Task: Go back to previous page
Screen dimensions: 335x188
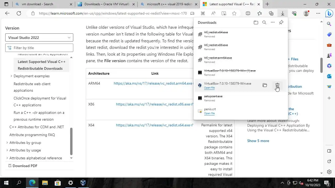Action: pyautogui.click(x=7, y=13)
